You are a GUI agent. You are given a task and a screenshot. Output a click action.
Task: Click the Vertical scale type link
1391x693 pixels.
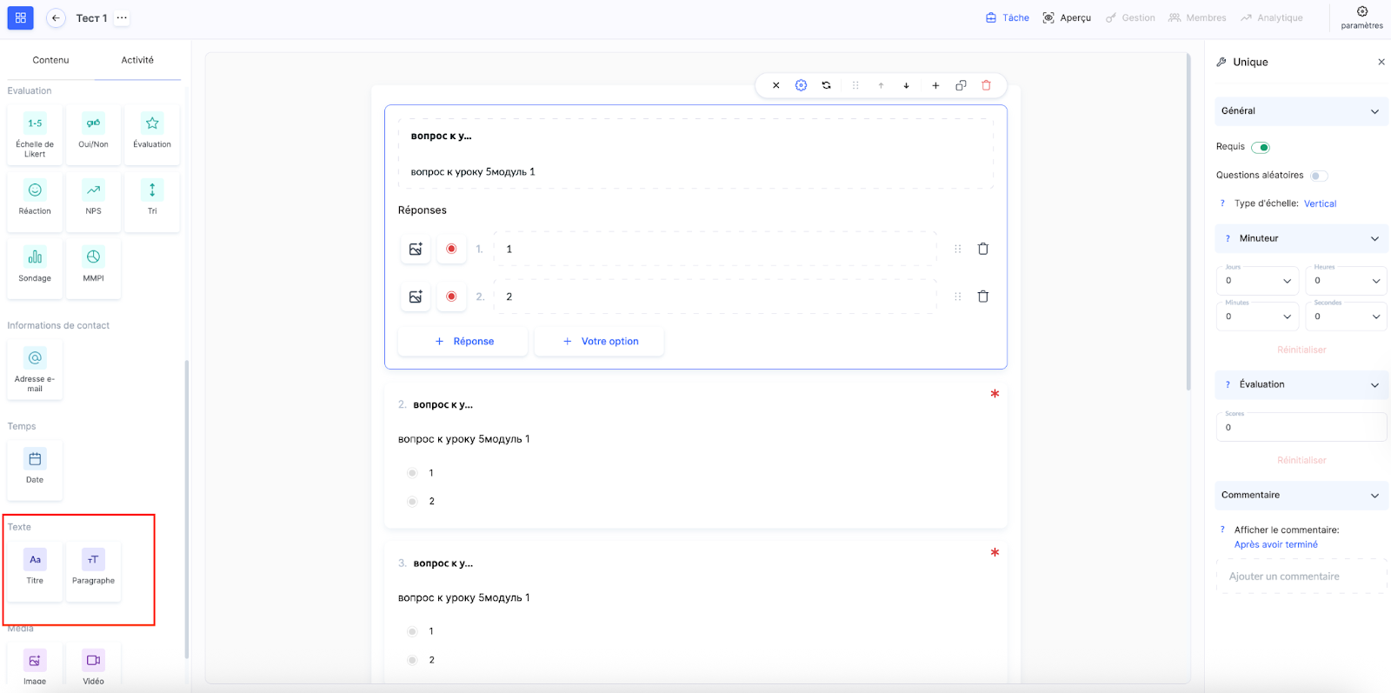pos(1320,203)
